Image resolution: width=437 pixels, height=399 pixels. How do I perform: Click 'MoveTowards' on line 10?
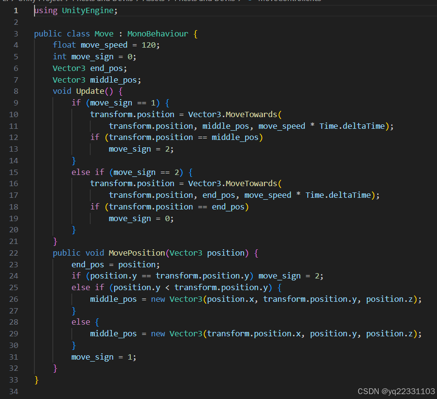click(251, 114)
